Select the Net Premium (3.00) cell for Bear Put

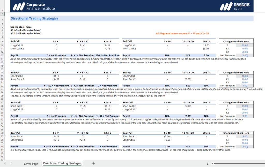(x=245, y=146)
